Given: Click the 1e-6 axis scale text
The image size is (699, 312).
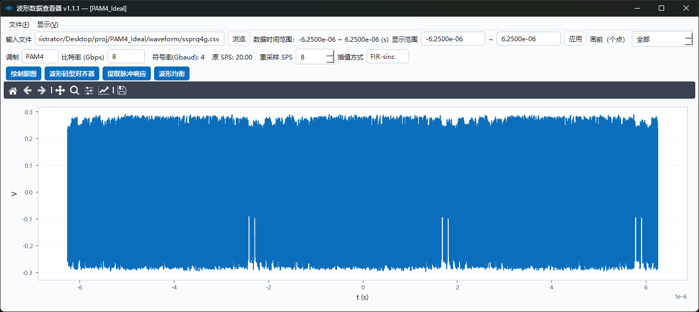Looking at the screenshot, I should click(680, 296).
